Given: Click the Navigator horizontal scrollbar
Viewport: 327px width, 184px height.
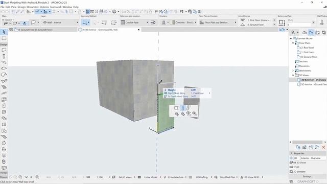Looking at the screenshot, I should (307, 142).
